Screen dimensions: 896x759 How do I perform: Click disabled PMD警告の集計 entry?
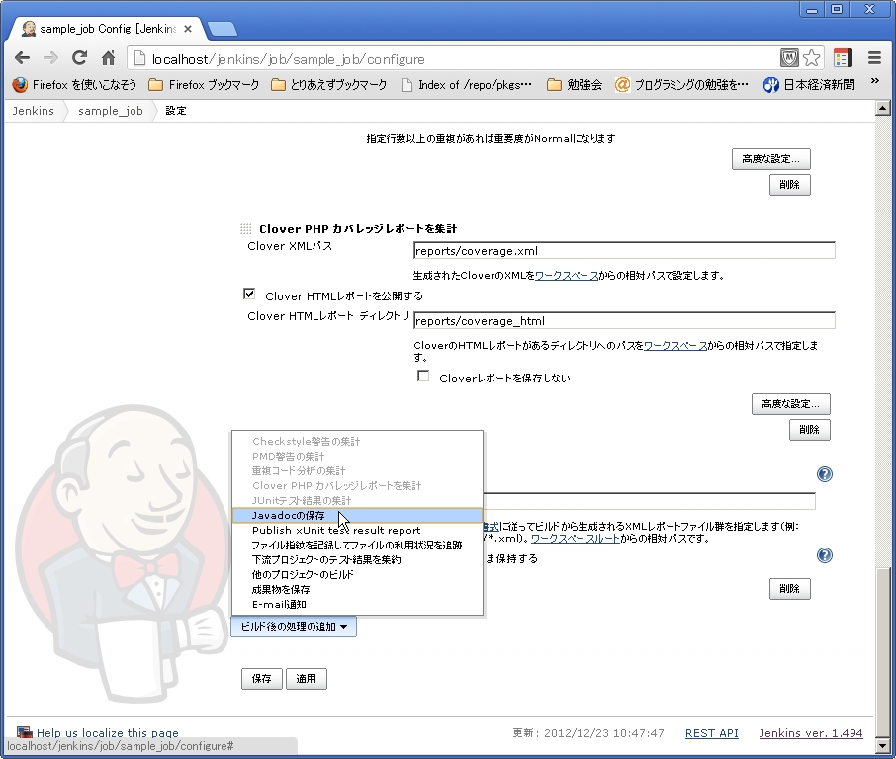pyautogui.click(x=357, y=457)
